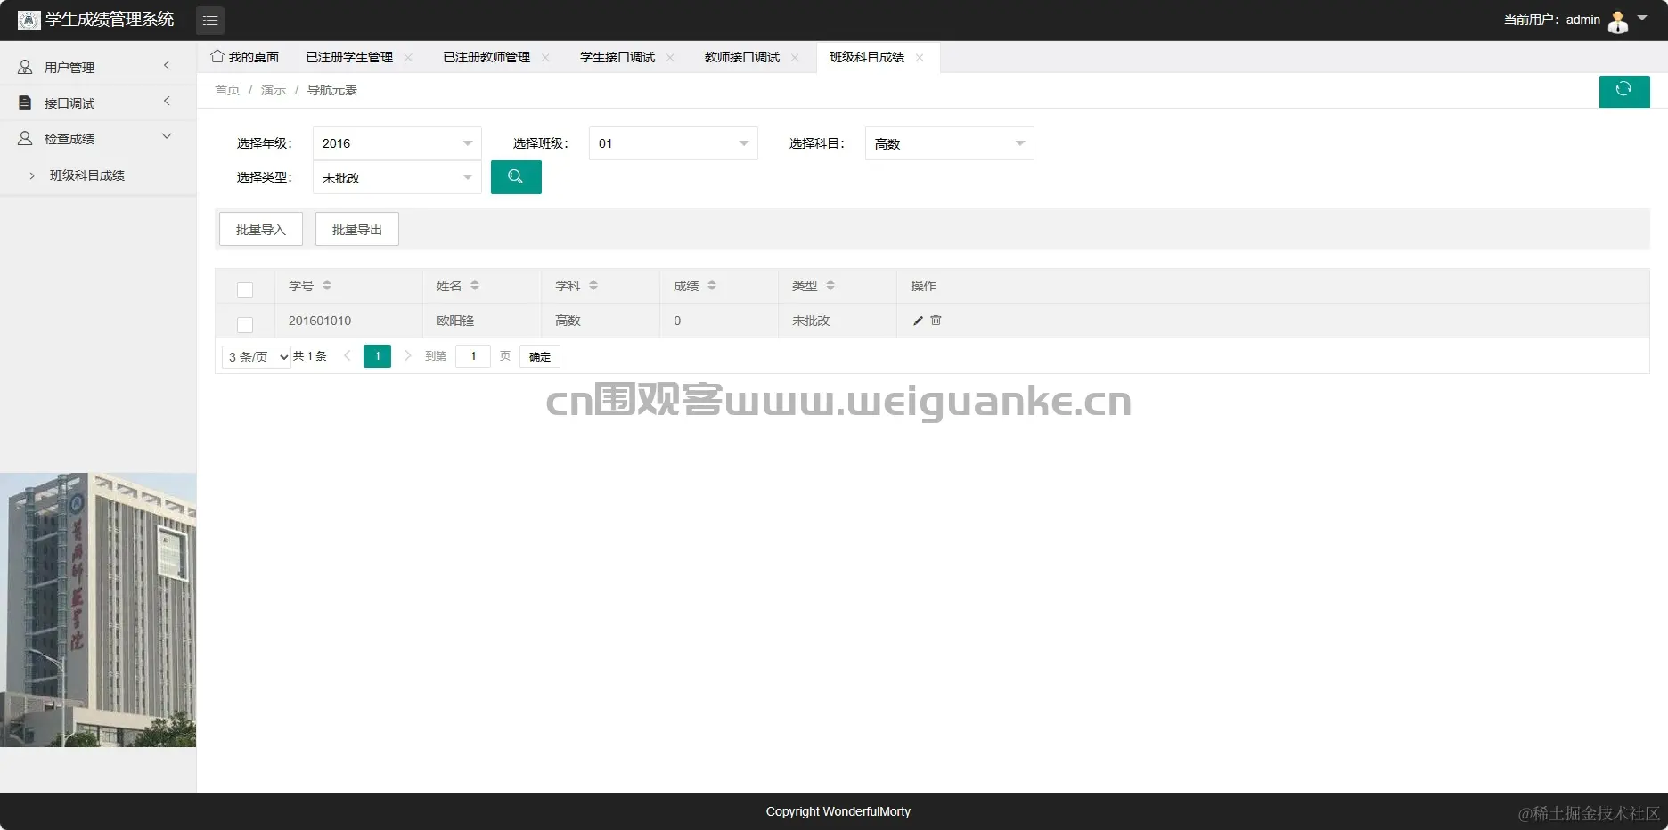Viewport: 1668px width, 830px height.
Task: Switch to the 教师接口调试 tab
Action: tap(742, 57)
